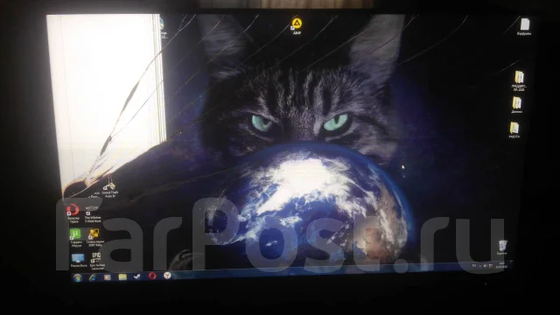Launch the Epic Games Launcher shortcut
The image size is (560, 315).
(x=97, y=261)
